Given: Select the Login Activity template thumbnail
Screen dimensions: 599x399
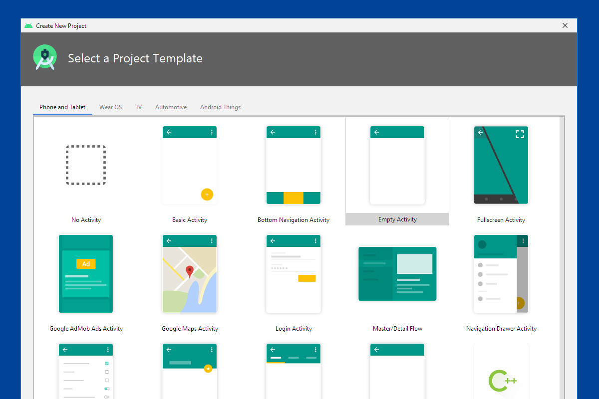Looking at the screenshot, I should [x=294, y=274].
